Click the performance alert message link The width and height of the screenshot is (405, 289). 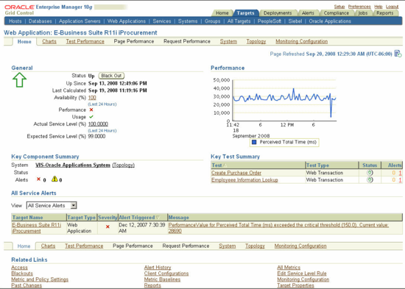coord(278,228)
